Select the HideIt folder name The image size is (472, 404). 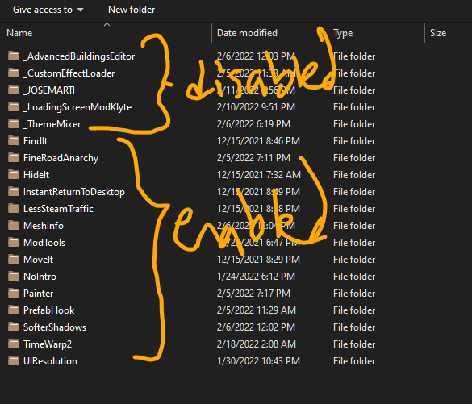point(36,175)
